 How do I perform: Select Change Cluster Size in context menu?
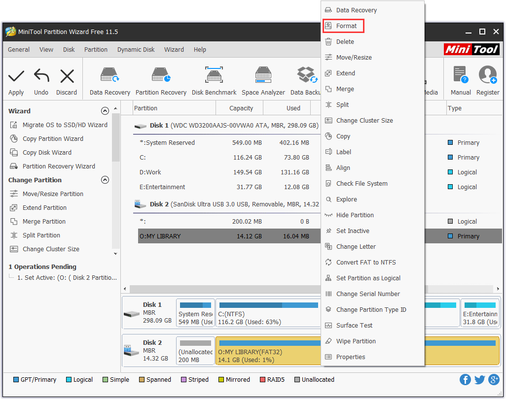[373, 121]
